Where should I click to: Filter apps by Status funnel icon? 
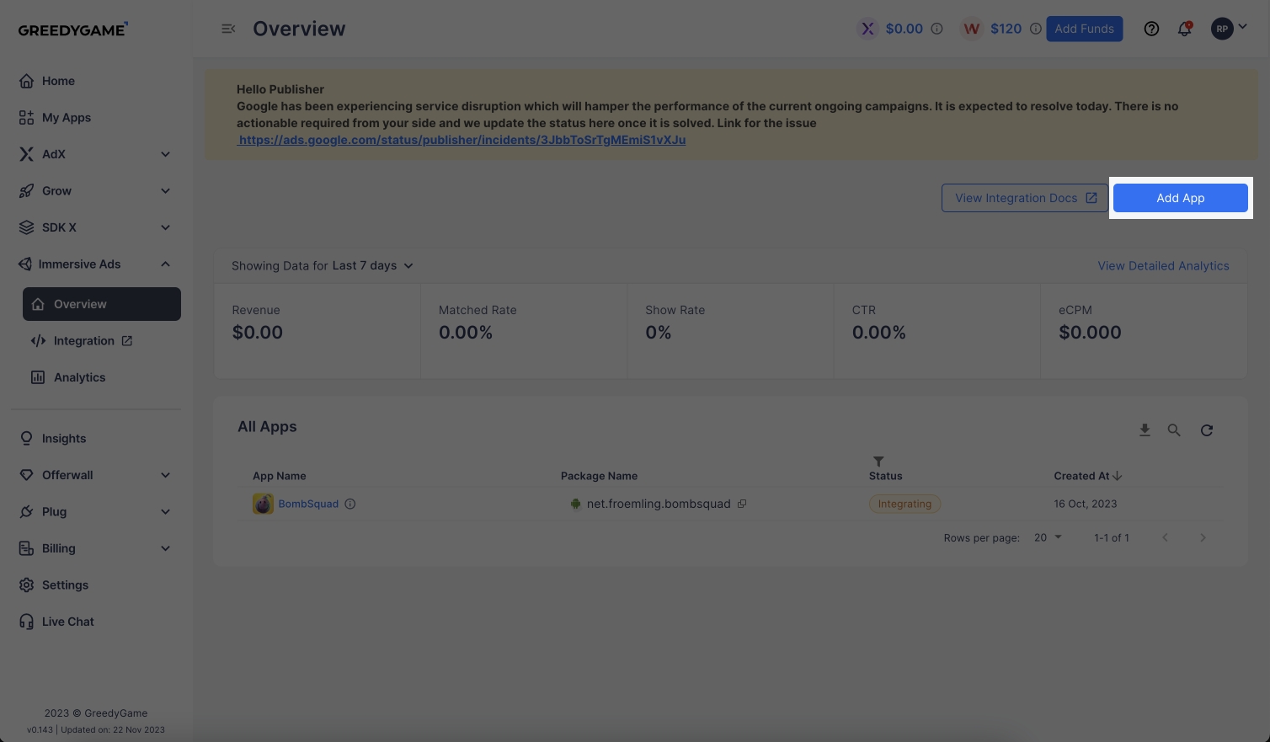878,462
